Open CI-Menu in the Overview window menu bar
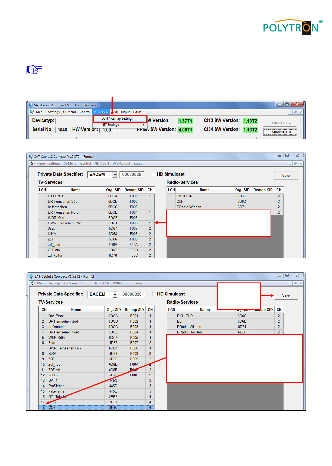This screenshot has height=466, width=332. [69, 112]
